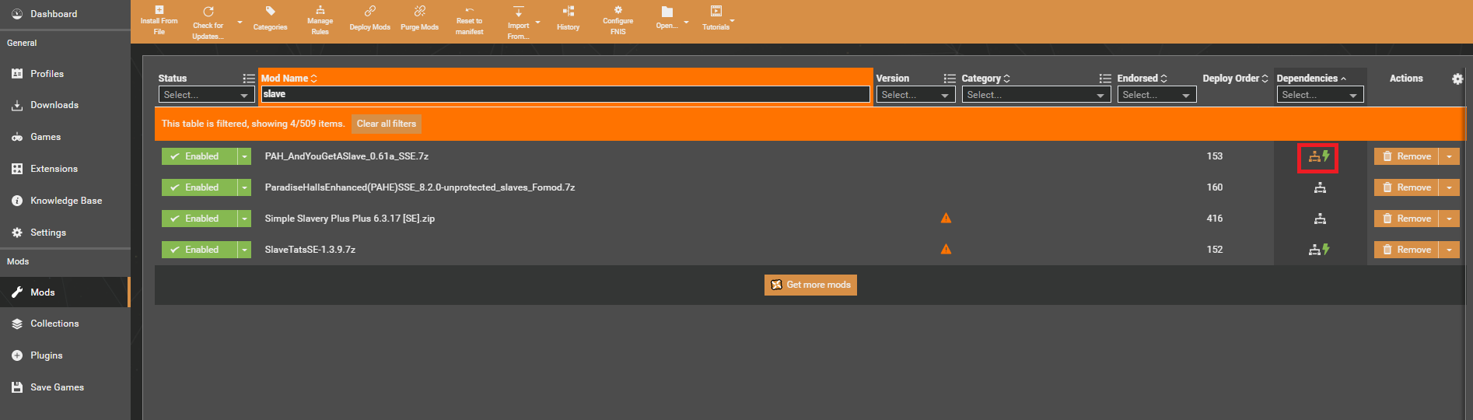Toggle Enabled status for ParadiseHallsEnhanced mod
1473x420 pixels.
click(199, 187)
